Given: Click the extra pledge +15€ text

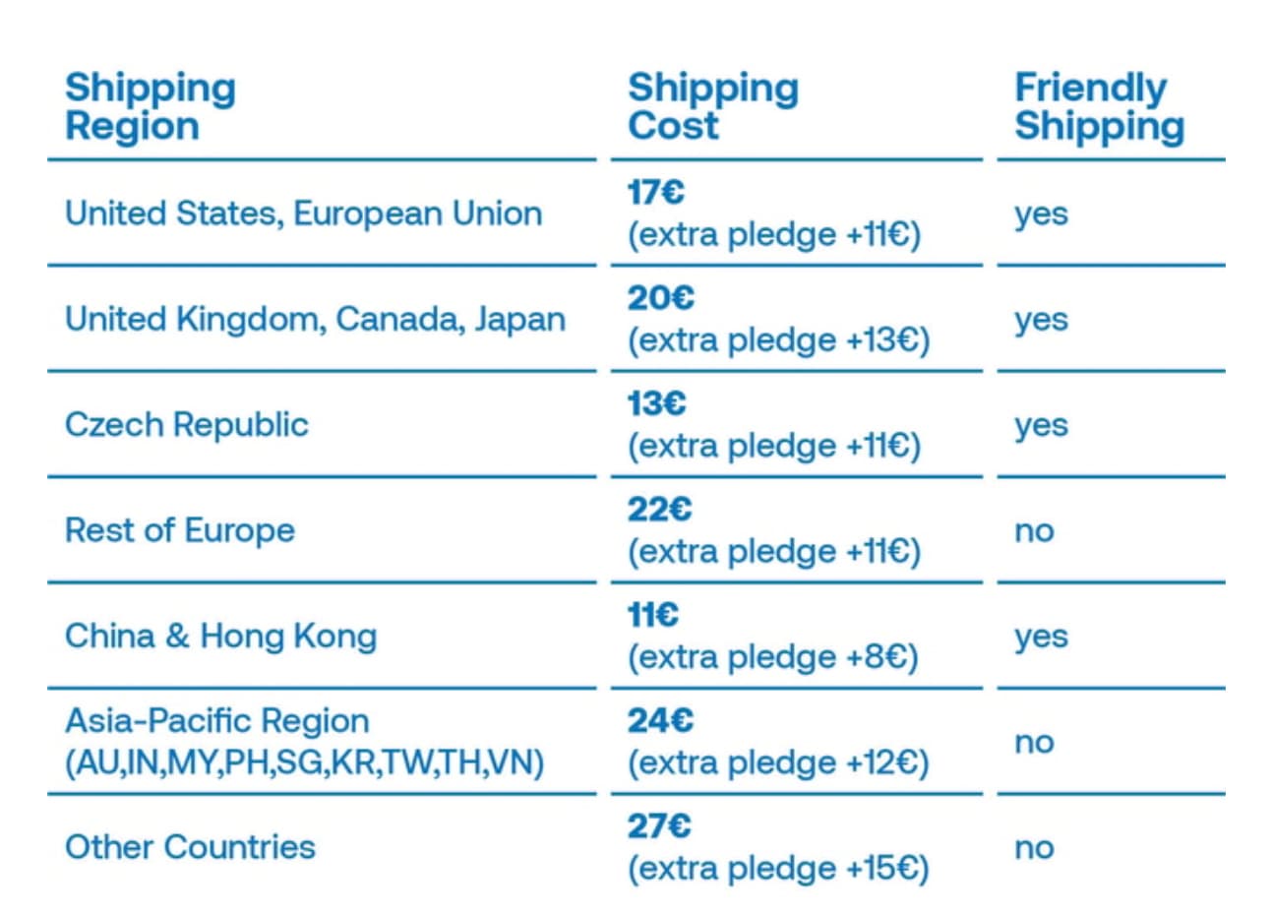Looking at the screenshot, I should [778, 869].
